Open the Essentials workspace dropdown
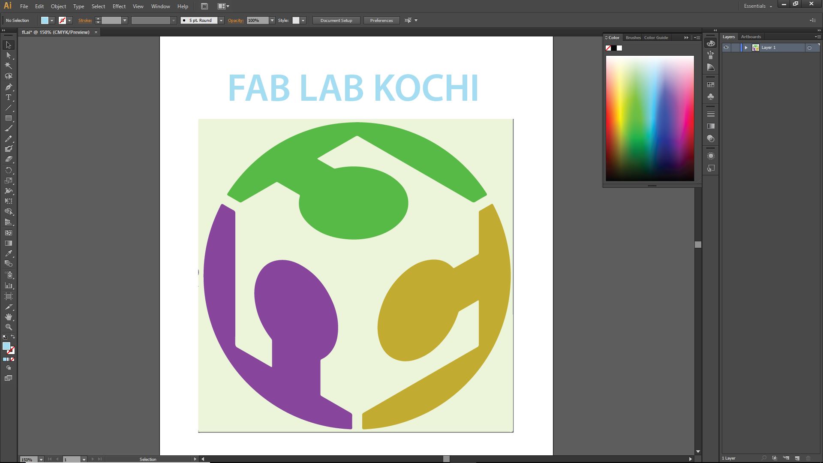This screenshot has width=823, height=463. [x=758, y=6]
